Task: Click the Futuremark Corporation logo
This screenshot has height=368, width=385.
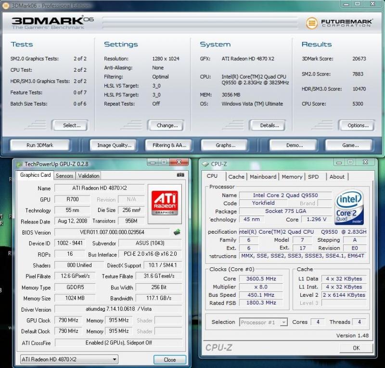Action: (339, 23)
